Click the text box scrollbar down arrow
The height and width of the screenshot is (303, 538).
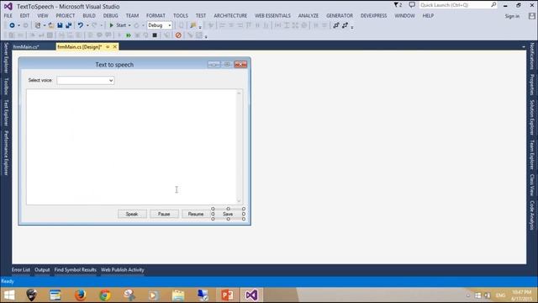tap(239, 201)
